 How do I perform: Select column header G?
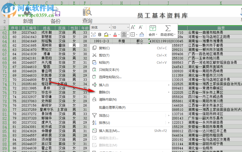coord(101,3)
